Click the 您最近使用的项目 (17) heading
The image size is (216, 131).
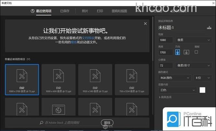(18, 59)
